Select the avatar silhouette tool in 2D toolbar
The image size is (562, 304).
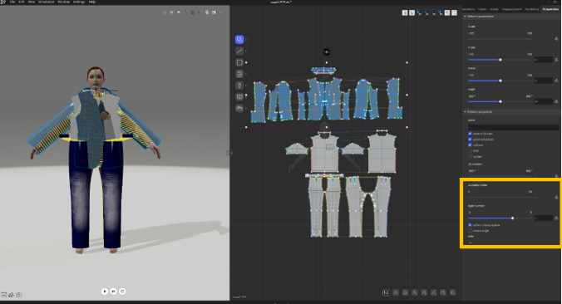[x=239, y=86]
